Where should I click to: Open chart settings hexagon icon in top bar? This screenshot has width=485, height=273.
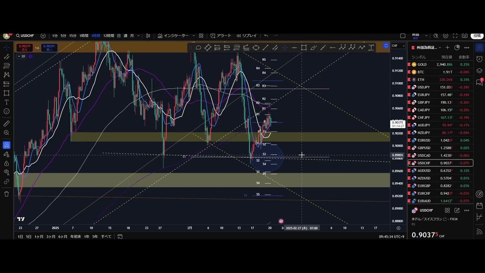click(446, 36)
